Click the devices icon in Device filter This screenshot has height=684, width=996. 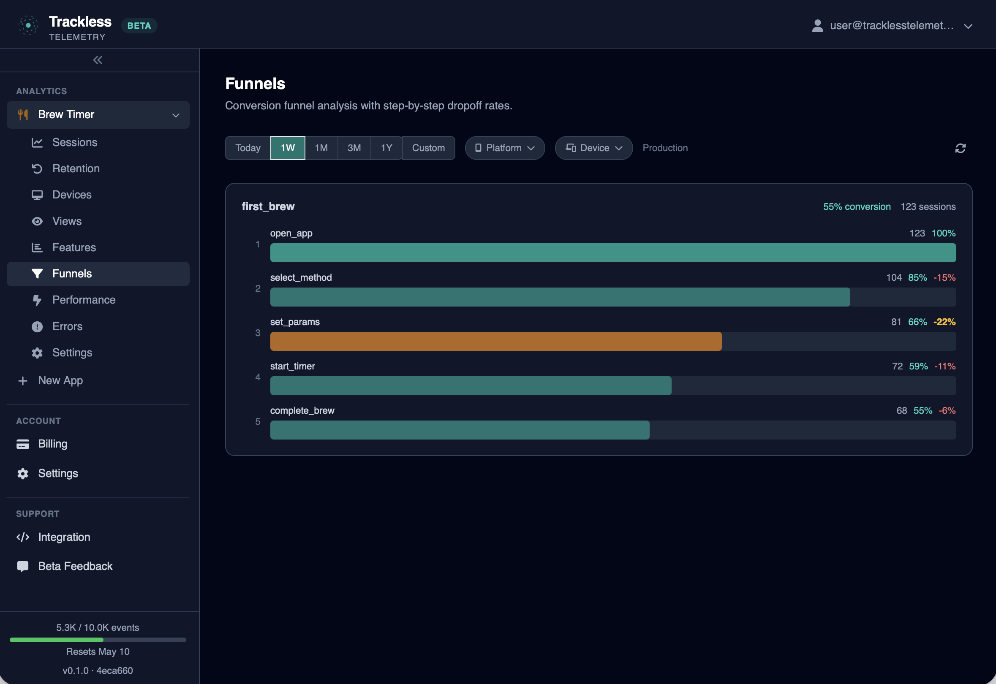(571, 148)
